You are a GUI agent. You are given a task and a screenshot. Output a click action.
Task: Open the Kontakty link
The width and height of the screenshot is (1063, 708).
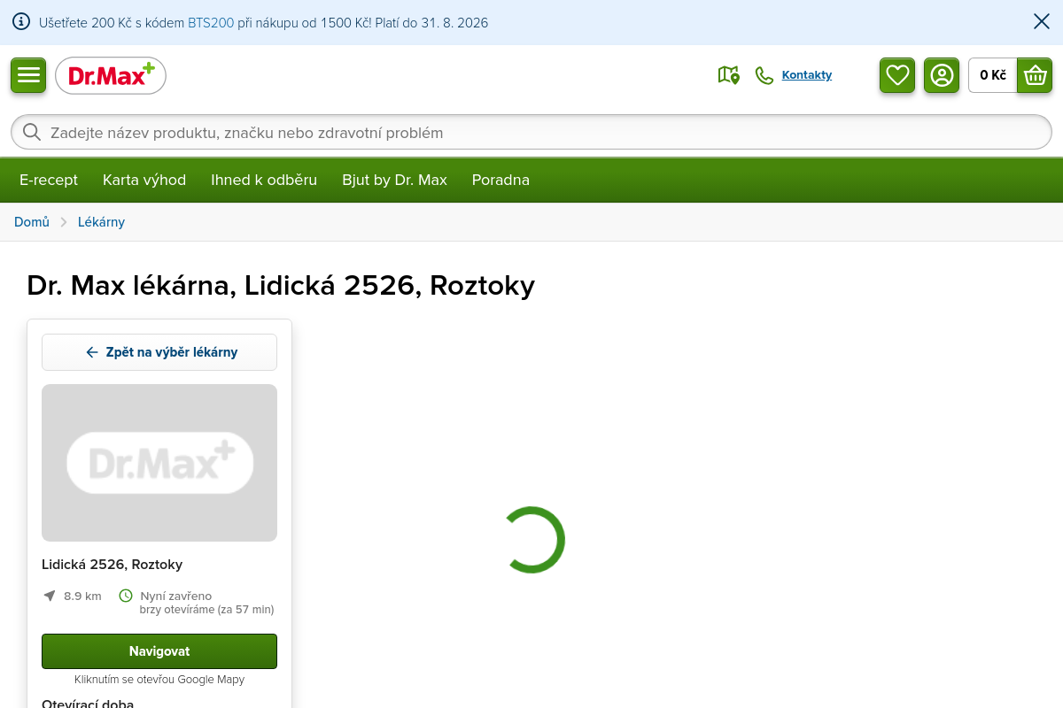coord(807,75)
